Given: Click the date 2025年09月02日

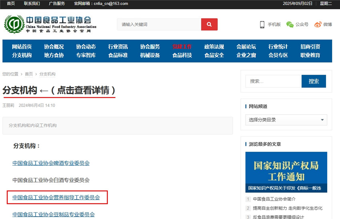Looking at the screenshot, I should 298,4.
